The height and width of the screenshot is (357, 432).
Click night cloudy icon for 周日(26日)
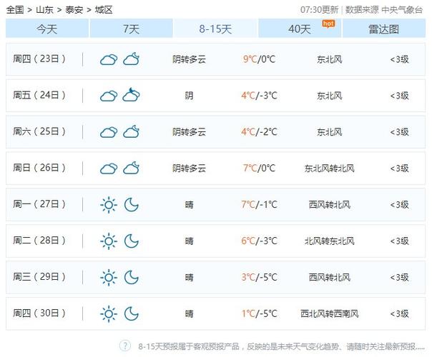(131, 168)
